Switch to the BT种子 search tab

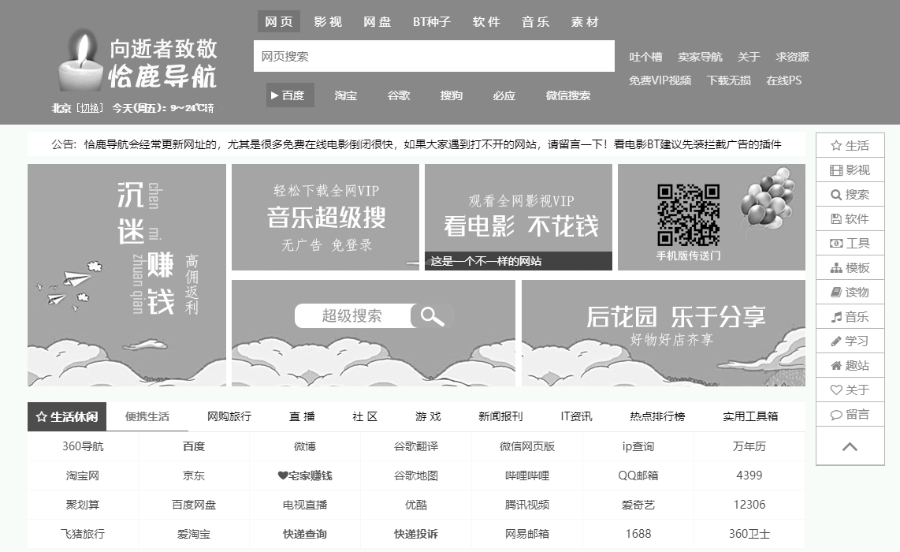tap(432, 22)
